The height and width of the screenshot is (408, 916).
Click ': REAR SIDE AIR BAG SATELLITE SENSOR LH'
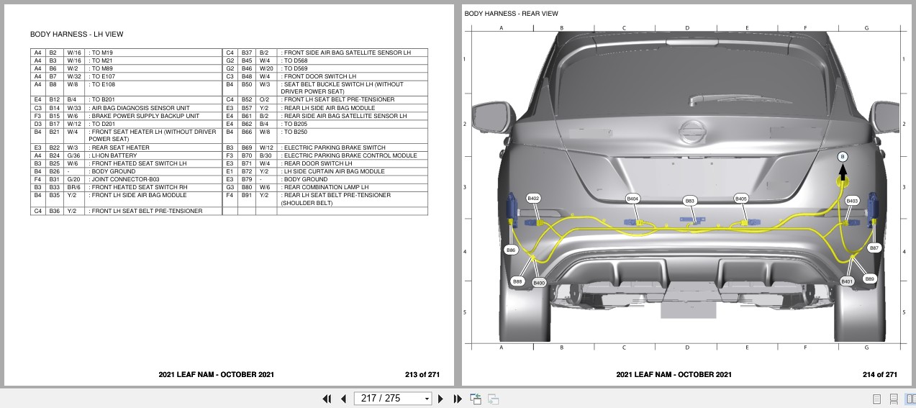pyautogui.click(x=343, y=116)
